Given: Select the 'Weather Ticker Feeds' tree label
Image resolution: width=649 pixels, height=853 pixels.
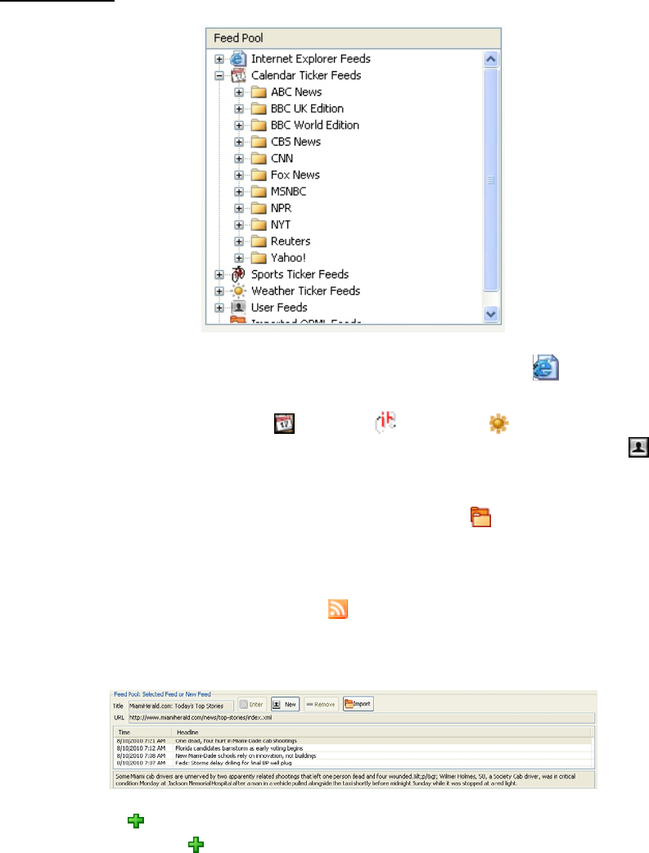Looking at the screenshot, I should [x=306, y=291].
